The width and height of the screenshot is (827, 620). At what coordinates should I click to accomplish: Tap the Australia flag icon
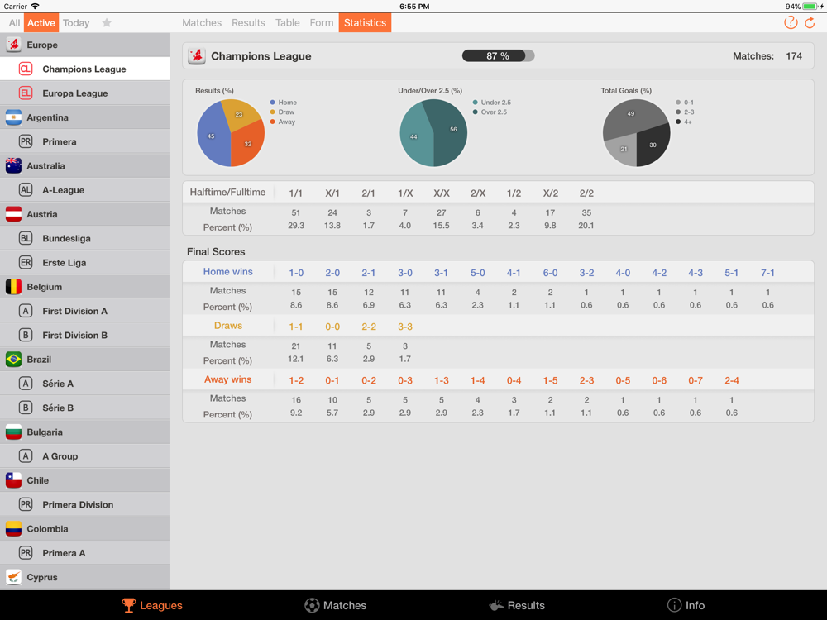14,165
